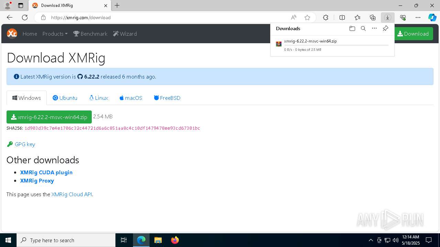This screenshot has width=440, height=247.
Task: Open notification center icon
Action: click(429, 240)
